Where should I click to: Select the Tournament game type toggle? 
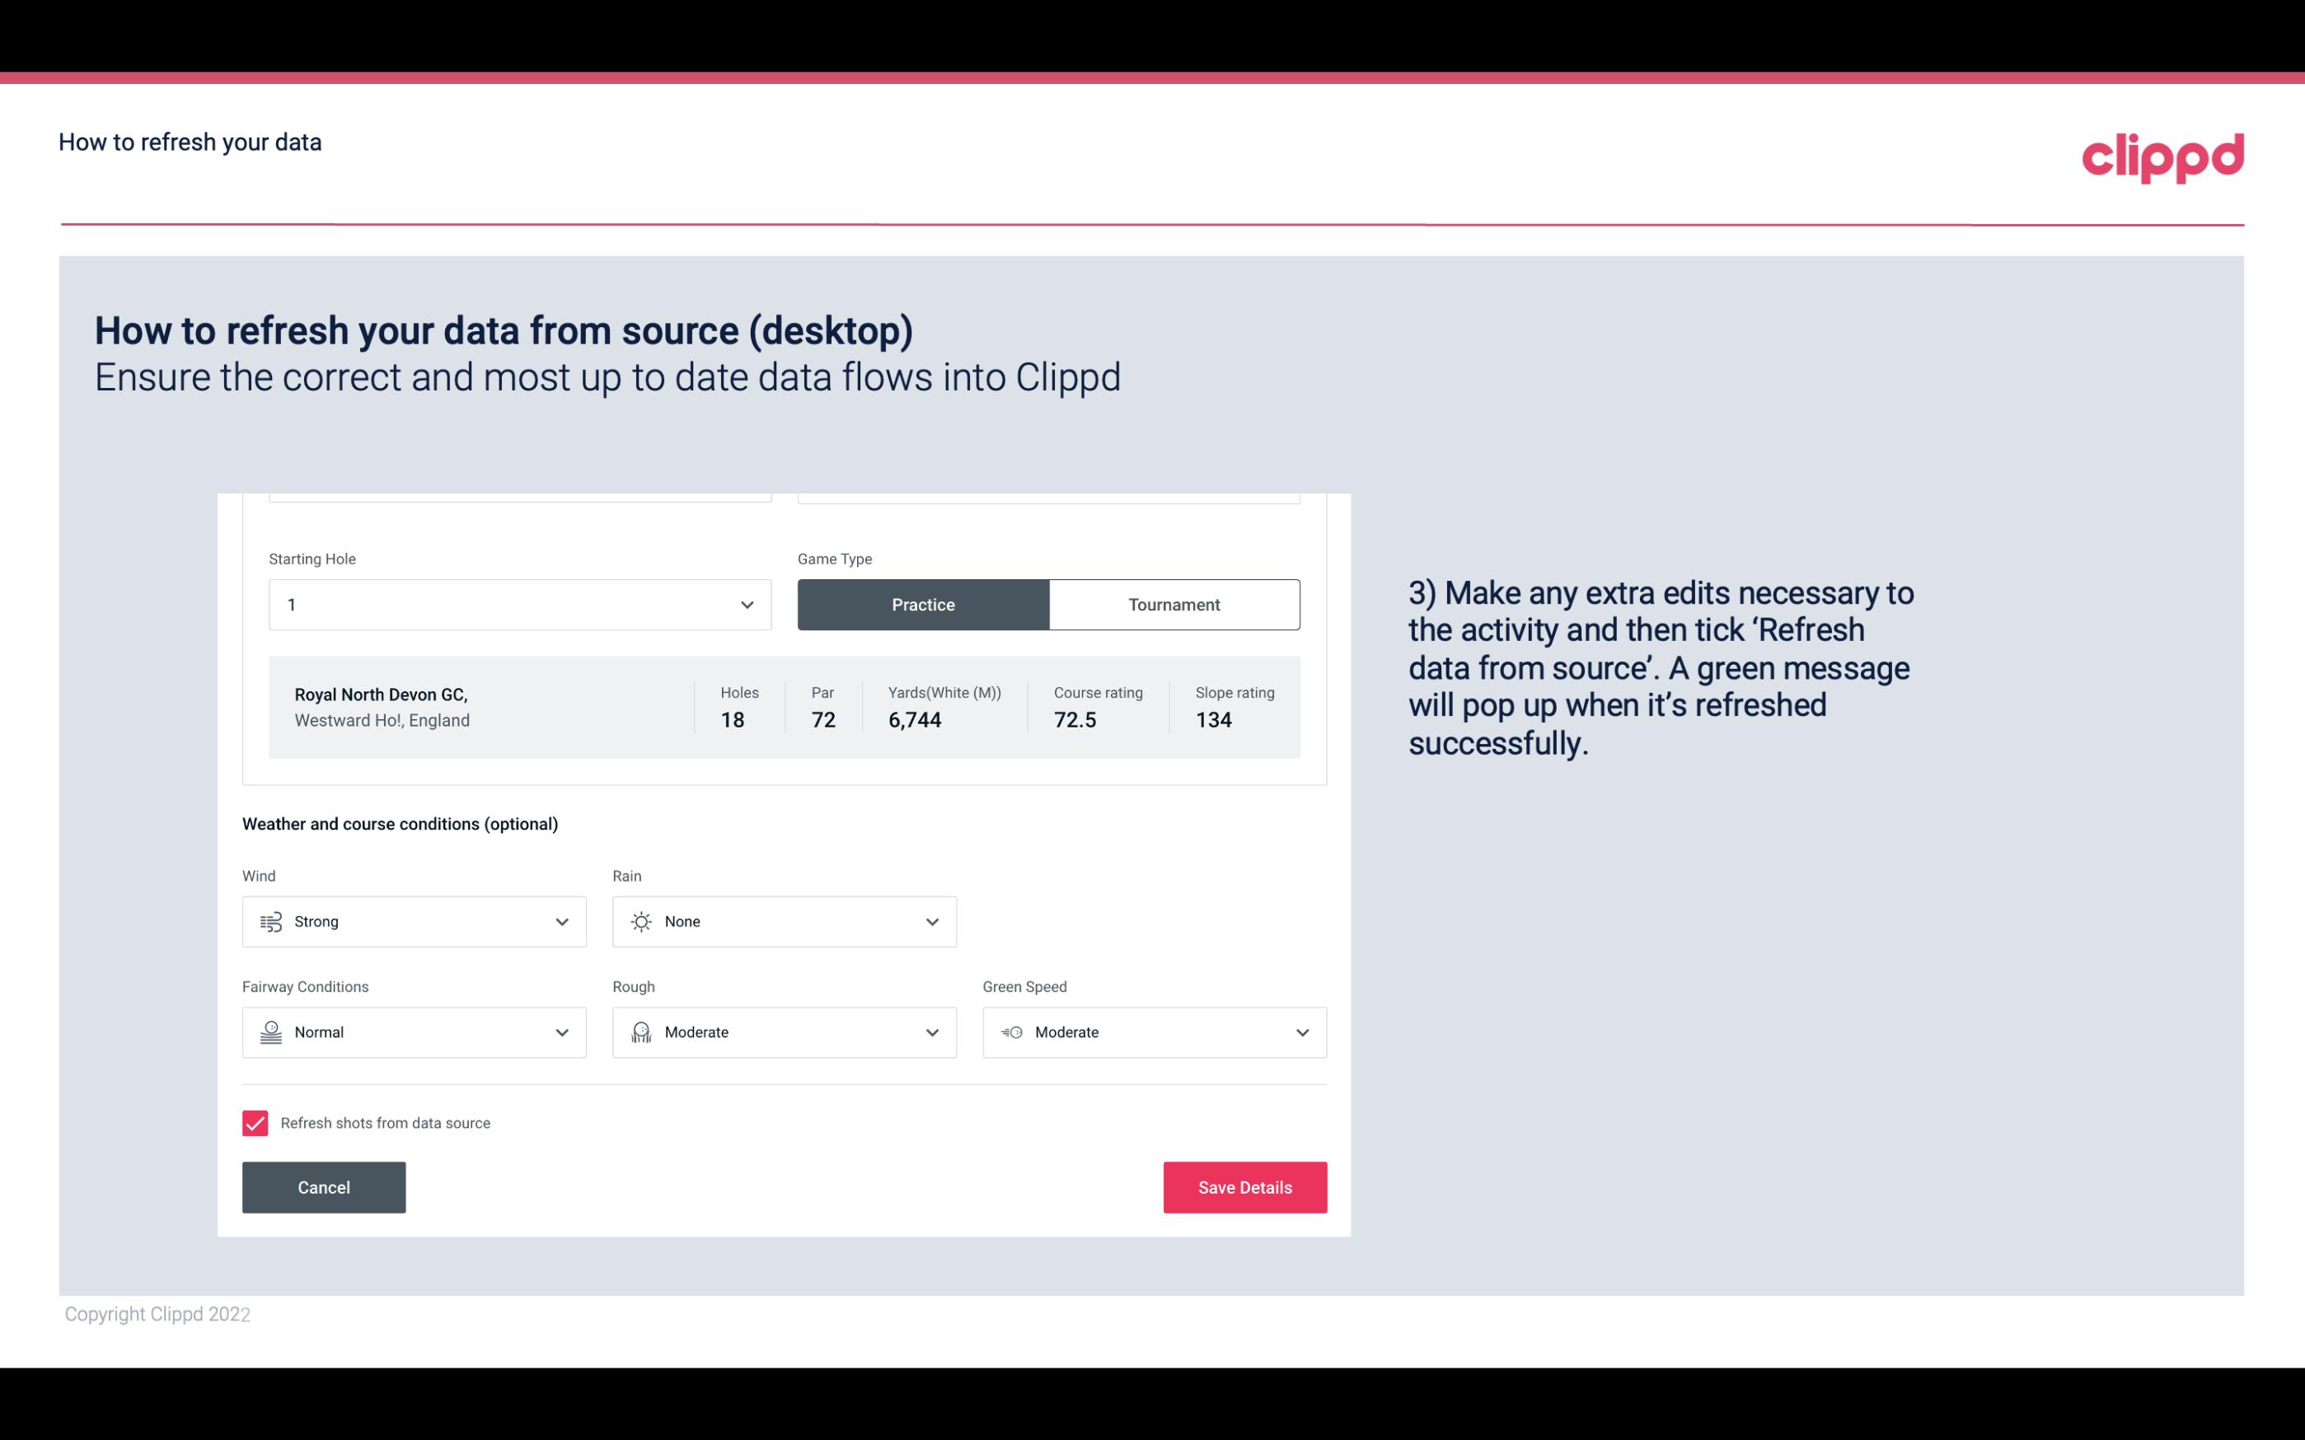coord(1174,604)
